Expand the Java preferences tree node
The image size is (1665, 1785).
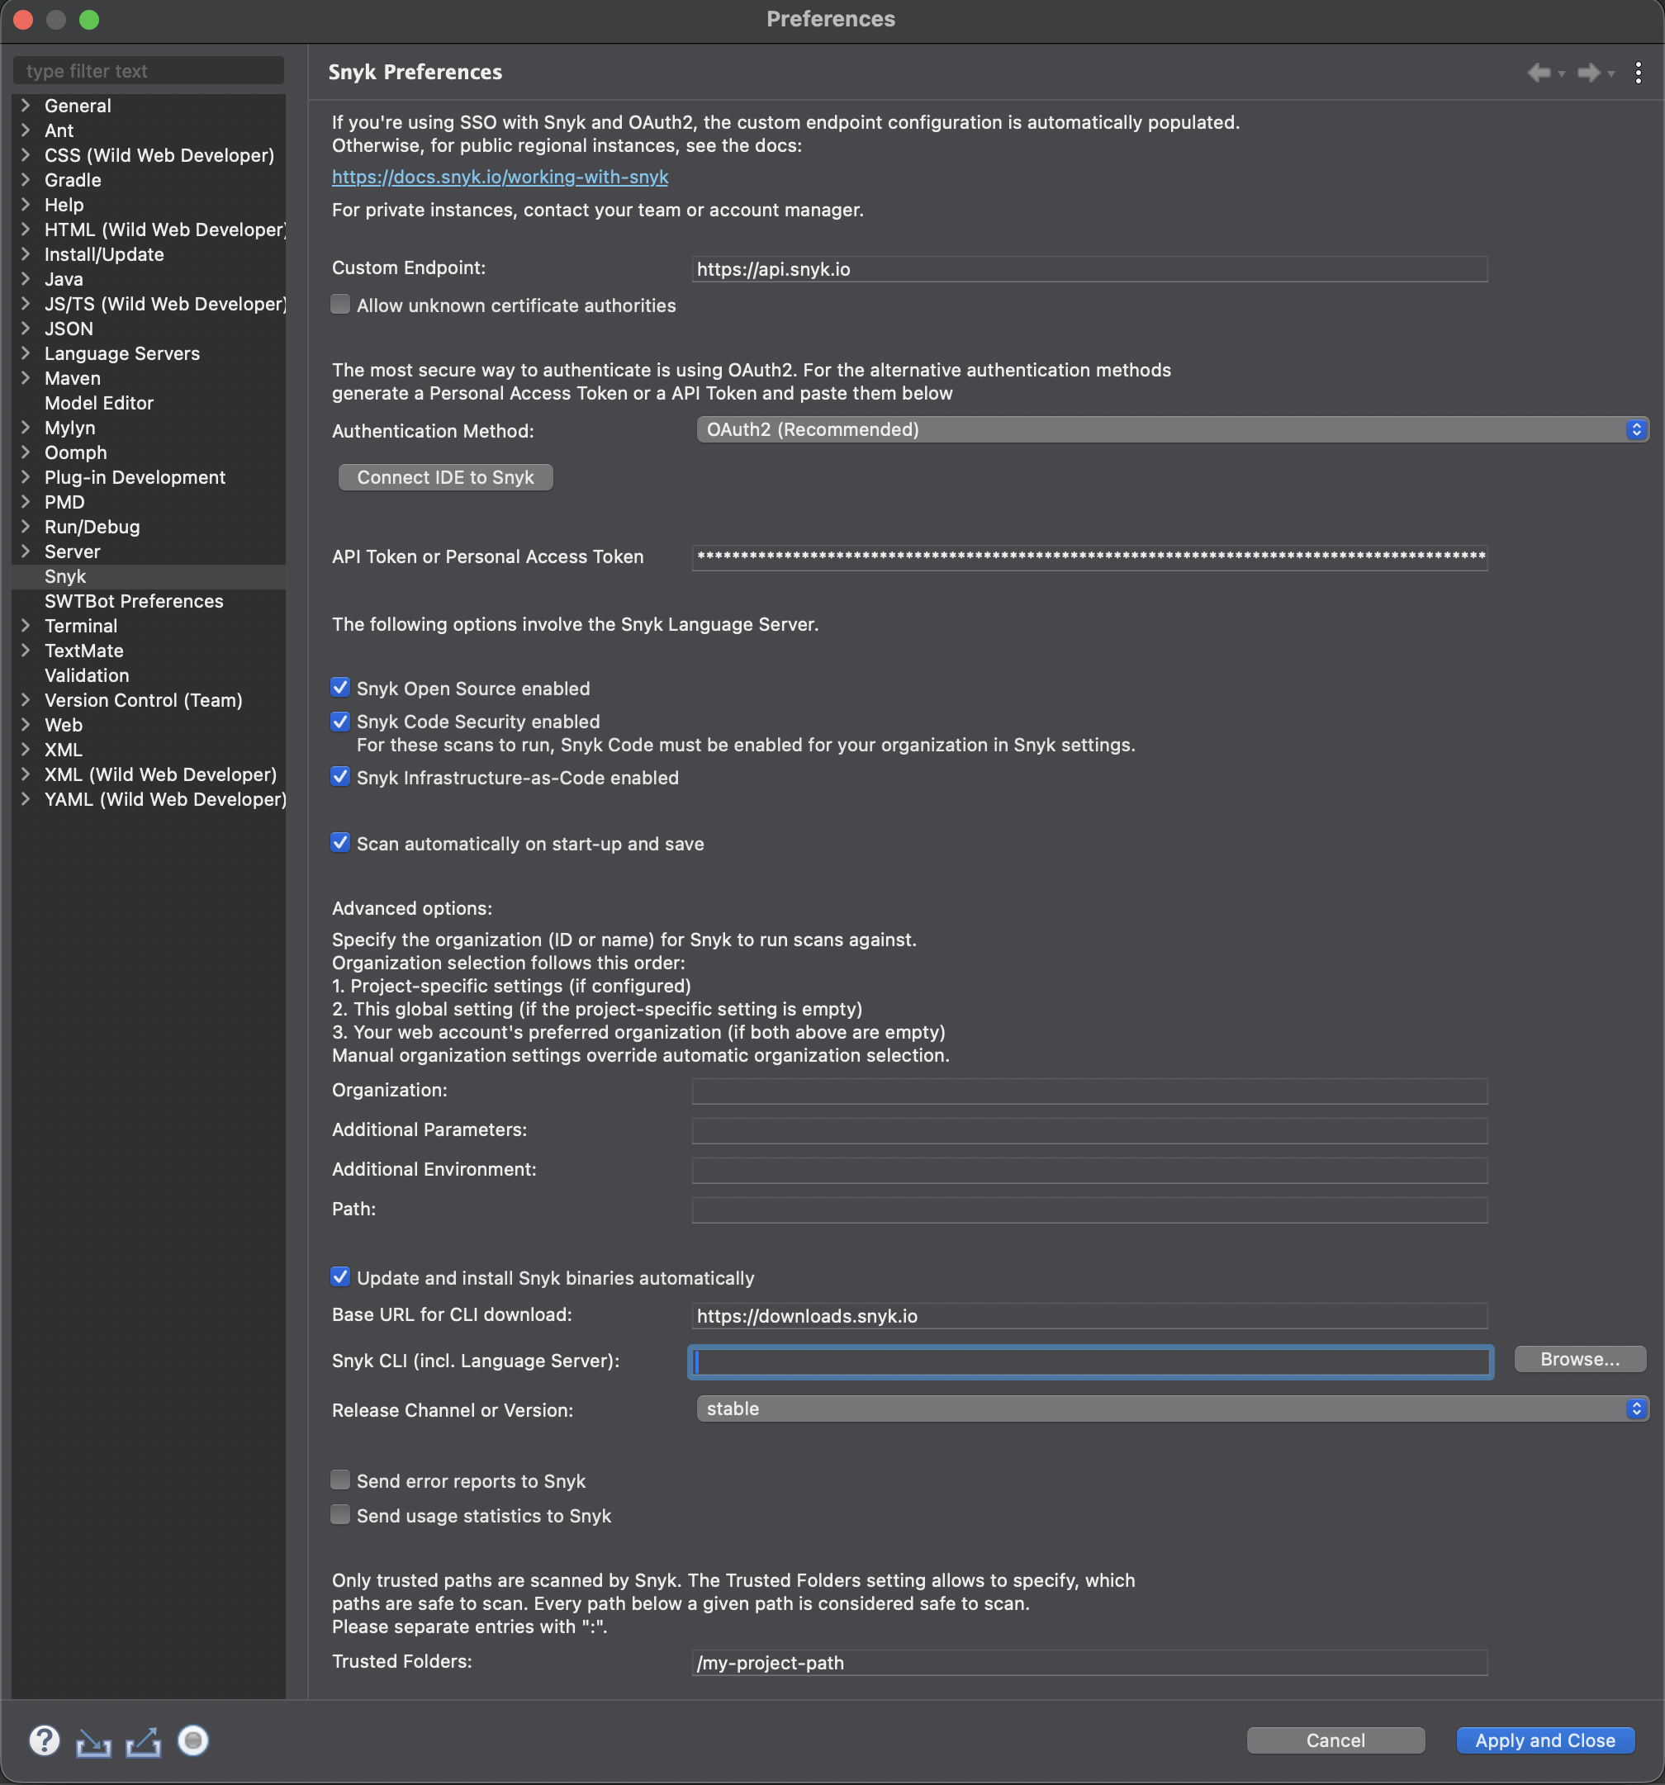[25, 279]
